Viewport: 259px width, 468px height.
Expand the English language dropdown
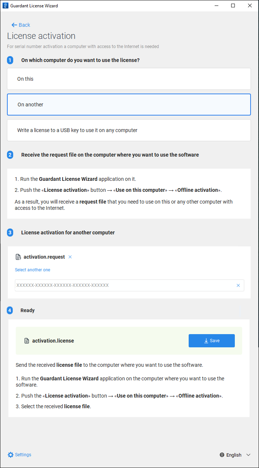tap(234, 455)
